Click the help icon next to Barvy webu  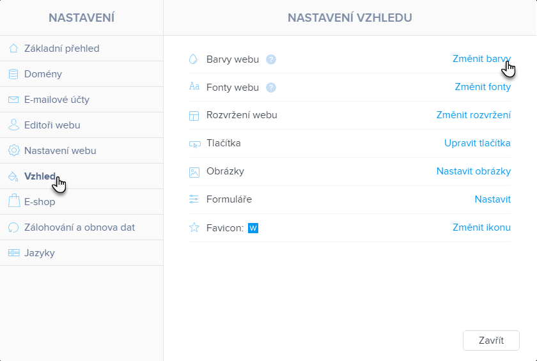(271, 59)
